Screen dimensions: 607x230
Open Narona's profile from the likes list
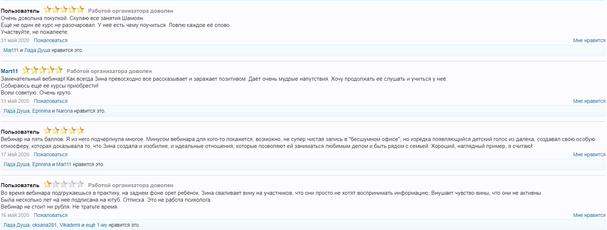(65, 111)
